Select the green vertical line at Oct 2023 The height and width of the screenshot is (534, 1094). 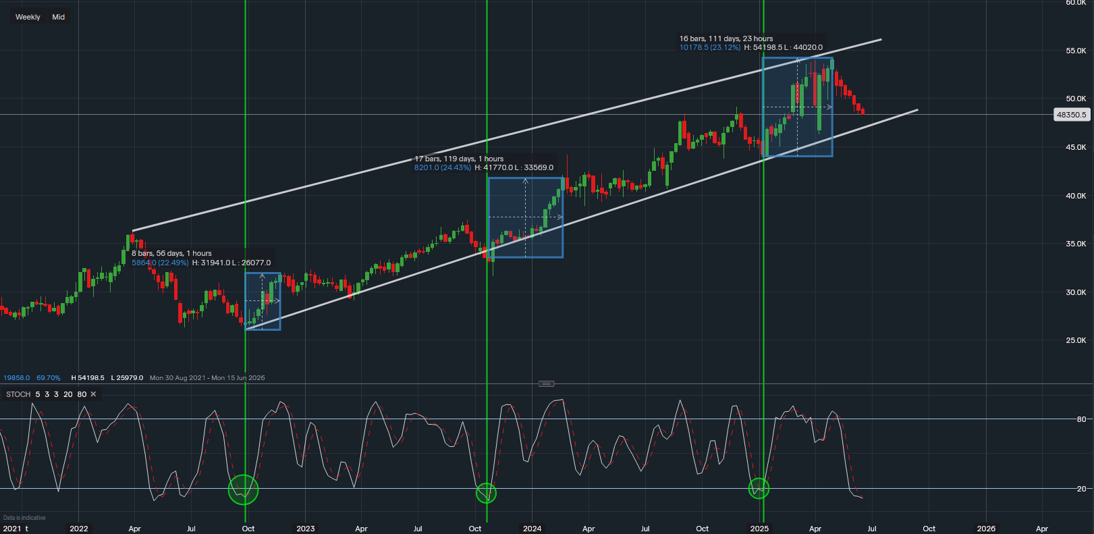point(487,101)
